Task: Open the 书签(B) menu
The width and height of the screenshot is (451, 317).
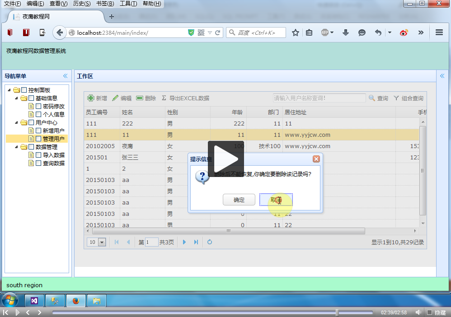Action: coord(105,4)
